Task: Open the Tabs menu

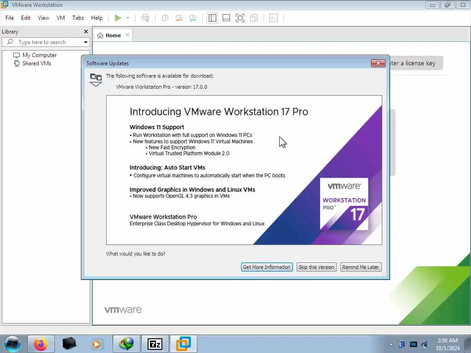Action: pyautogui.click(x=78, y=18)
